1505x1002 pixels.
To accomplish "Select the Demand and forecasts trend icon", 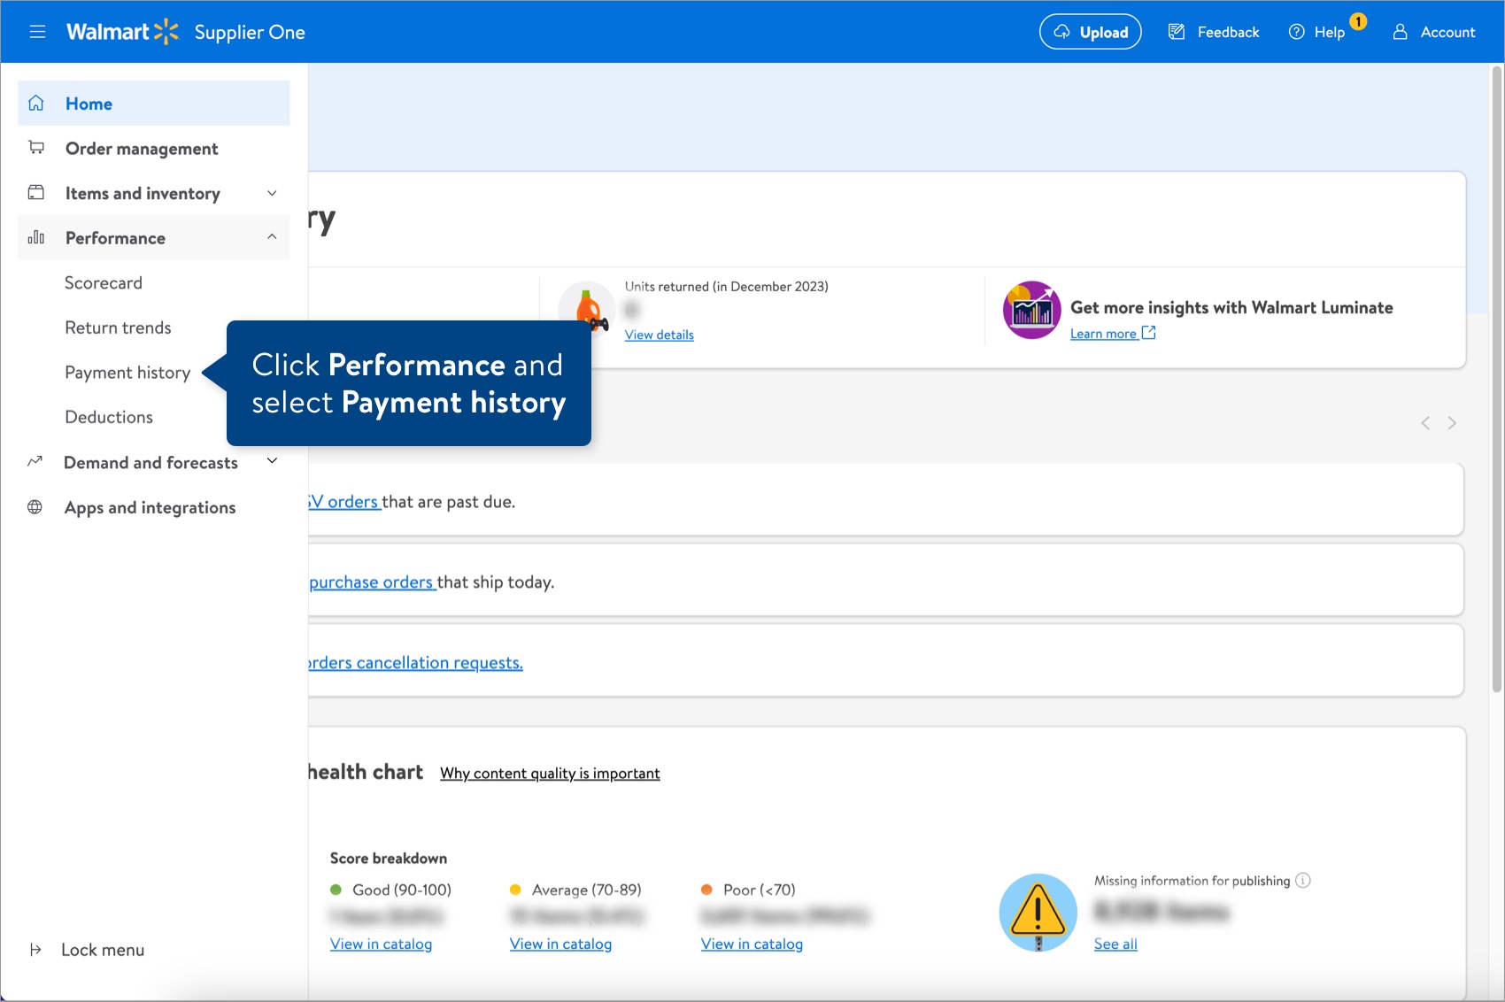I will (x=35, y=461).
